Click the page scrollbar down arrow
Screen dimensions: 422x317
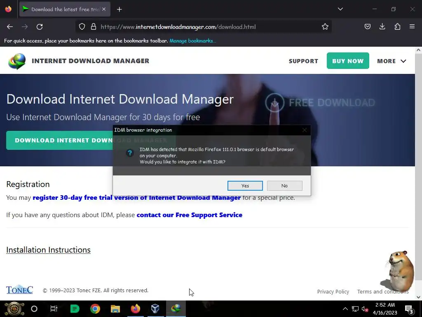(x=418, y=297)
